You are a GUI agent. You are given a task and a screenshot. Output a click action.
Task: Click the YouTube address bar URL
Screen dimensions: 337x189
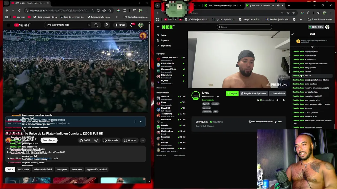[60, 10]
